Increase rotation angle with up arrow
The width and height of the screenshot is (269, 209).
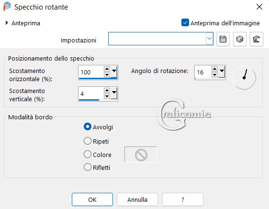point(214,69)
